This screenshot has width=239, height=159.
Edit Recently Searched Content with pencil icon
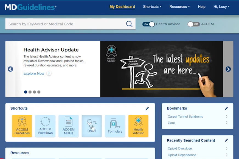point(226,140)
